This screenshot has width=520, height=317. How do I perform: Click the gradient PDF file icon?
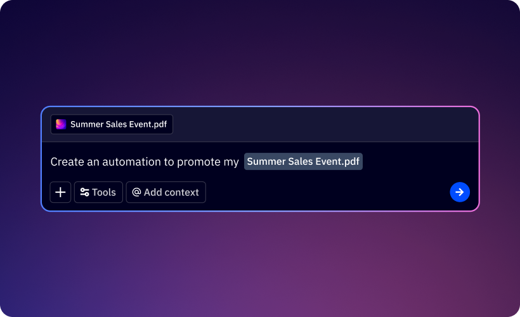tap(61, 124)
